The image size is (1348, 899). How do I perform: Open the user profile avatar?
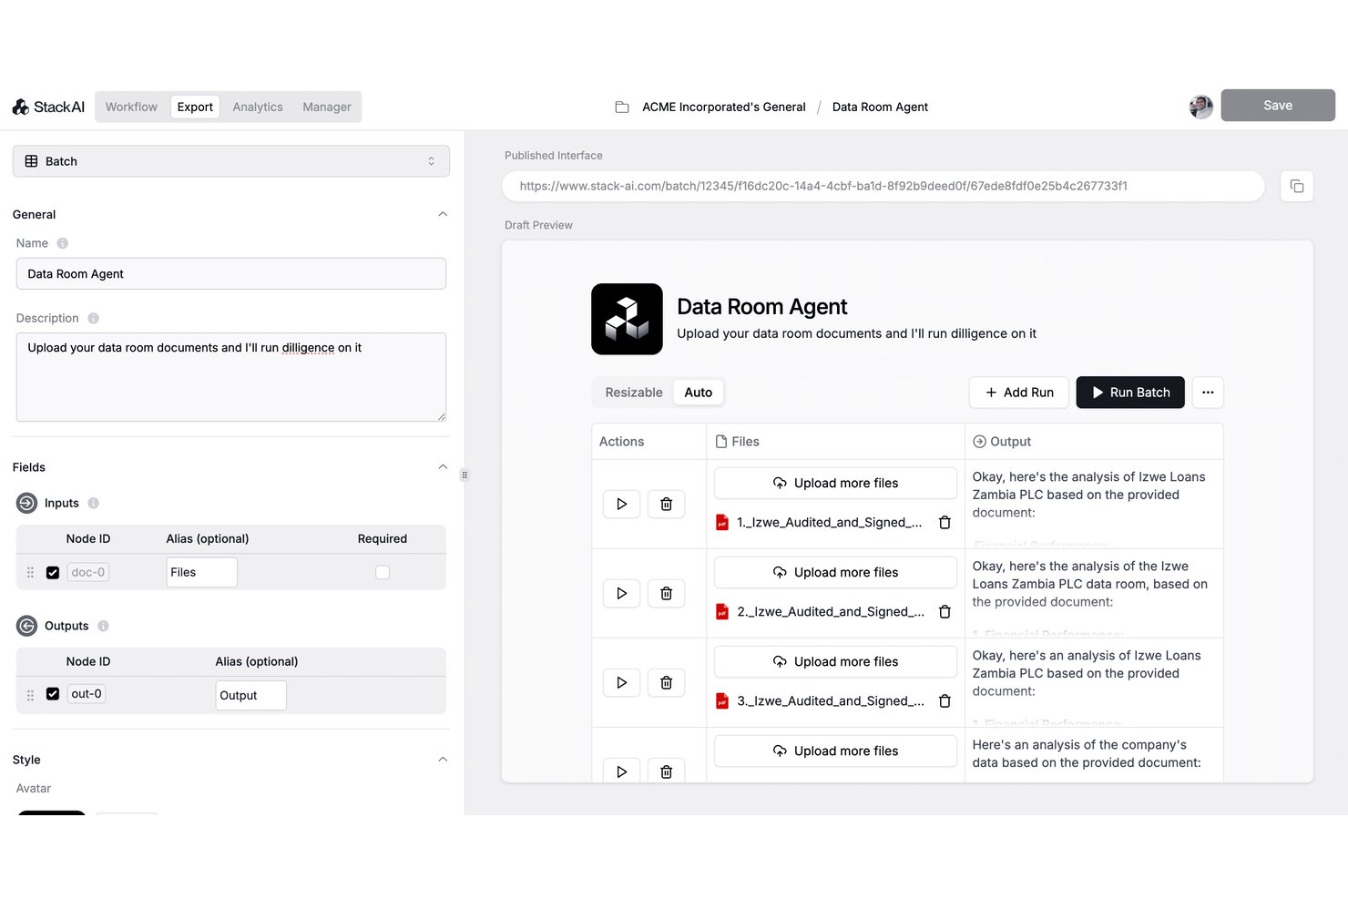click(1201, 107)
